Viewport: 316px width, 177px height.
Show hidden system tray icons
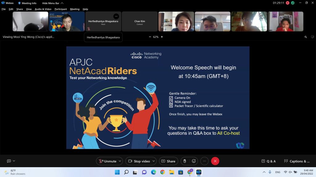tap(264, 172)
